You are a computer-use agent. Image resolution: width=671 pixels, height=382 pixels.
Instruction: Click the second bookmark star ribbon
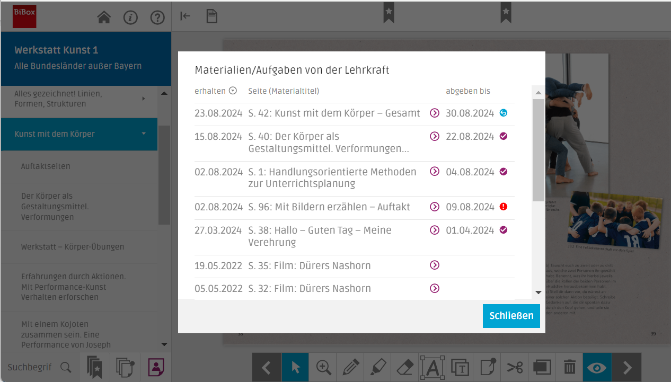506,12
